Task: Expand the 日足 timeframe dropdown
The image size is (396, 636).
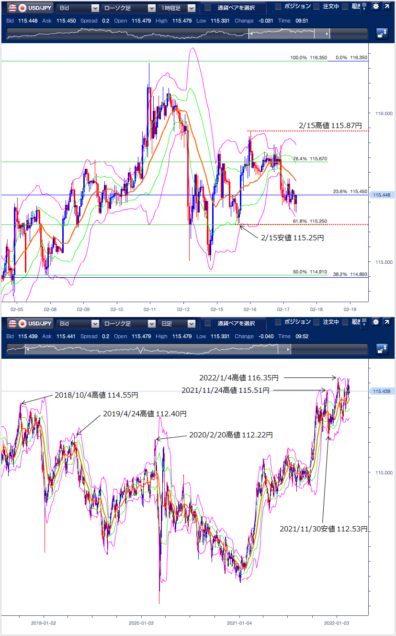Action: tap(178, 323)
